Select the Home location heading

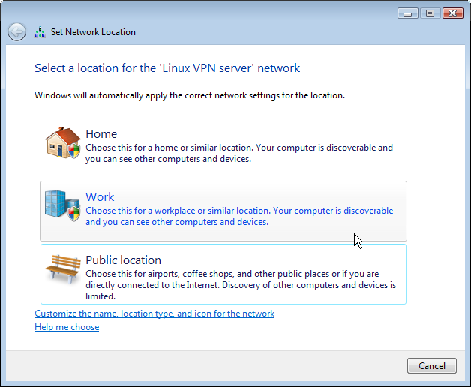(x=101, y=134)
